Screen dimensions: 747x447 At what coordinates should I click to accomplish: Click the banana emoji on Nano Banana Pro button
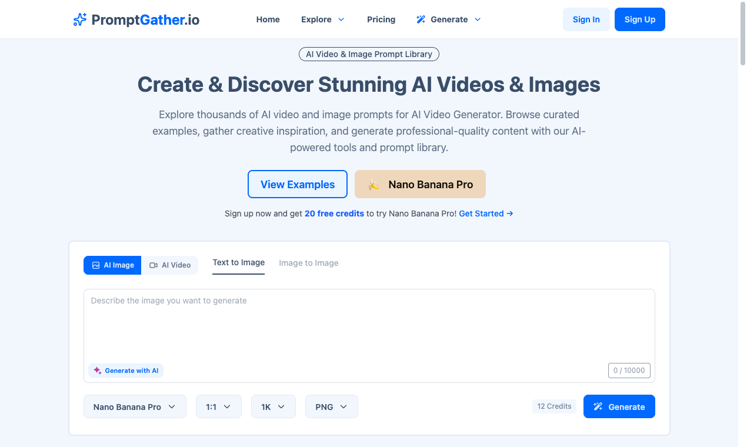pyautogui.click(x=373, y=184)
